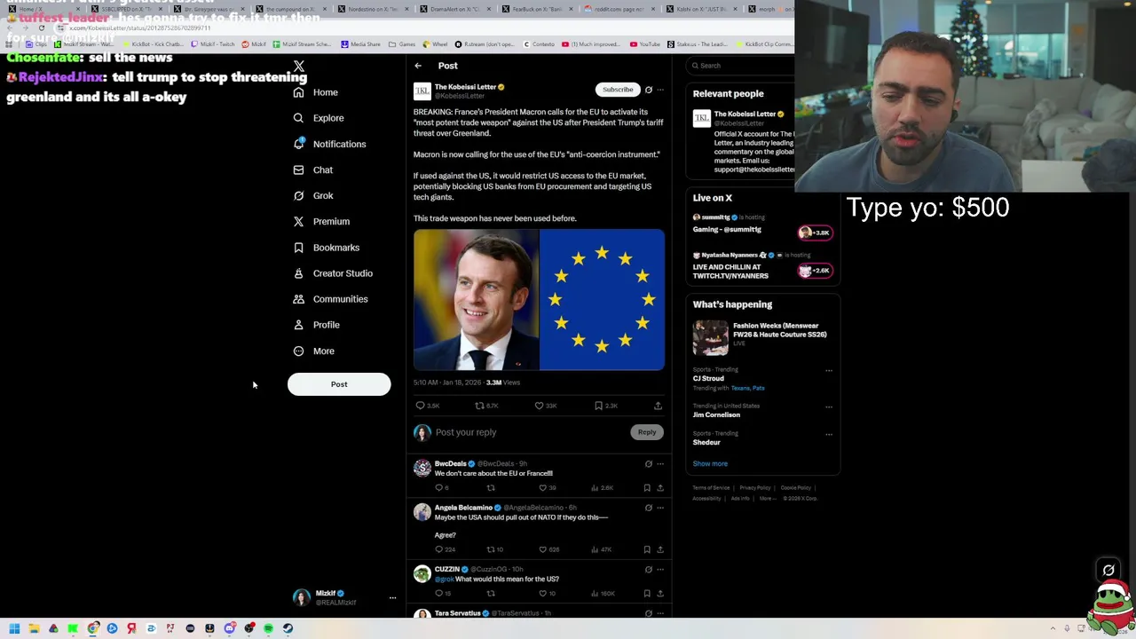Open account switcher dots beside Mizkif
This screenshot has width=1136, height=639.
(392, 598)
